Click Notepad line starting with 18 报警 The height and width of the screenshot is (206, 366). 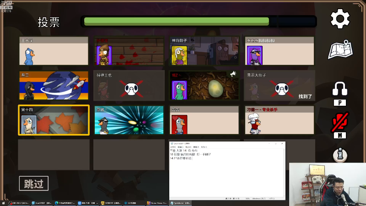(x=190, y=154)
